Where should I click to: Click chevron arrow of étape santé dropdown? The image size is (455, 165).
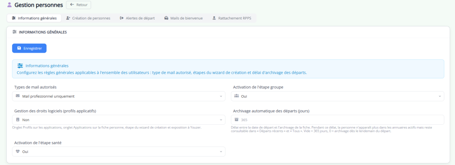(221, 151)
